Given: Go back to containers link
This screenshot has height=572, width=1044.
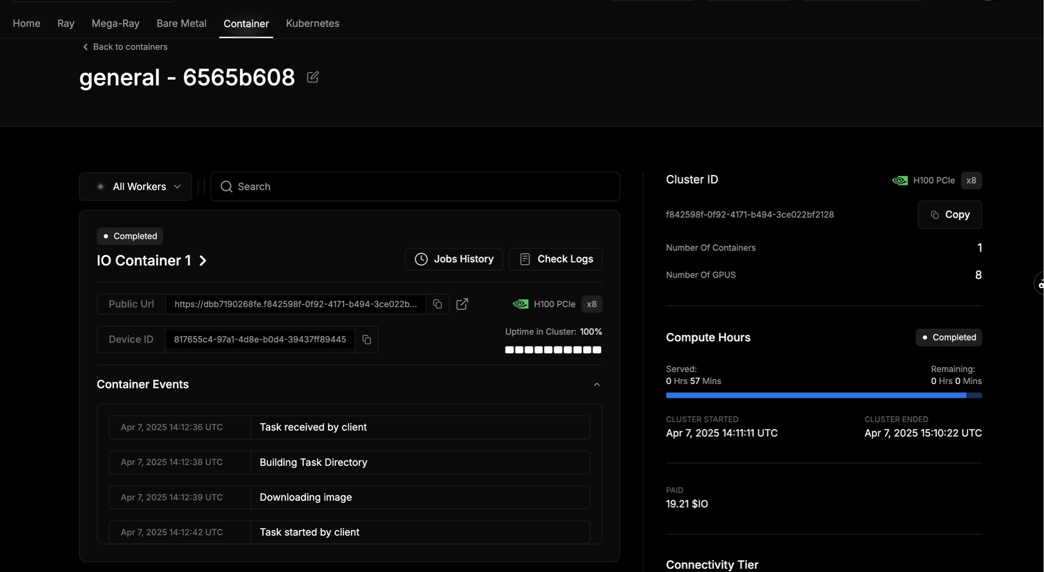Looking at the screenshot, I should tap(125, 47).
